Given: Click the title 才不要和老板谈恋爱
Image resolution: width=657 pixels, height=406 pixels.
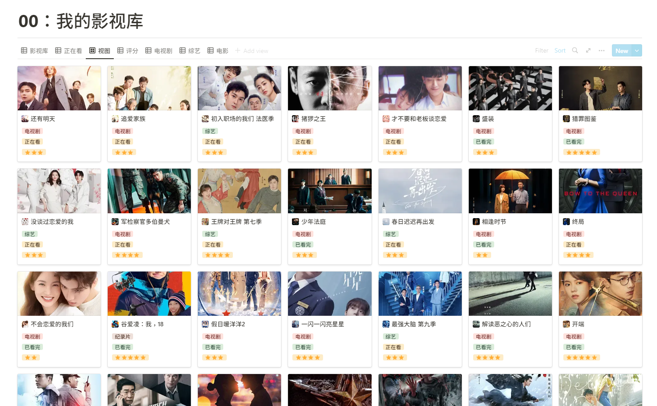Looking at the screenshot, I should point(419,119).
